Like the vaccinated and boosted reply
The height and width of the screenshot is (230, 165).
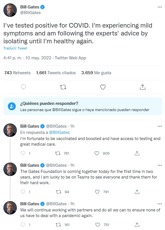pos(97,153)
